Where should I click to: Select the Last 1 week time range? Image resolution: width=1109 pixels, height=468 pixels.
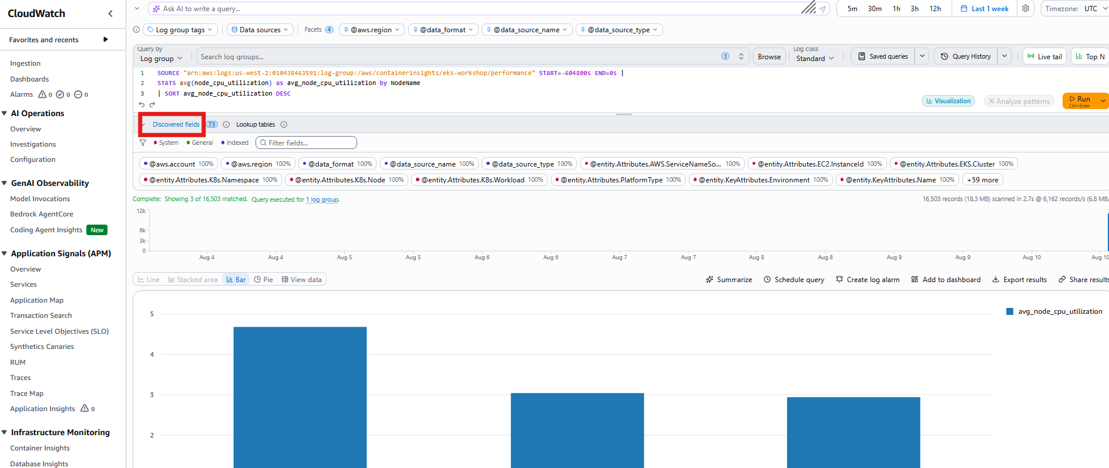coord(984,9)
